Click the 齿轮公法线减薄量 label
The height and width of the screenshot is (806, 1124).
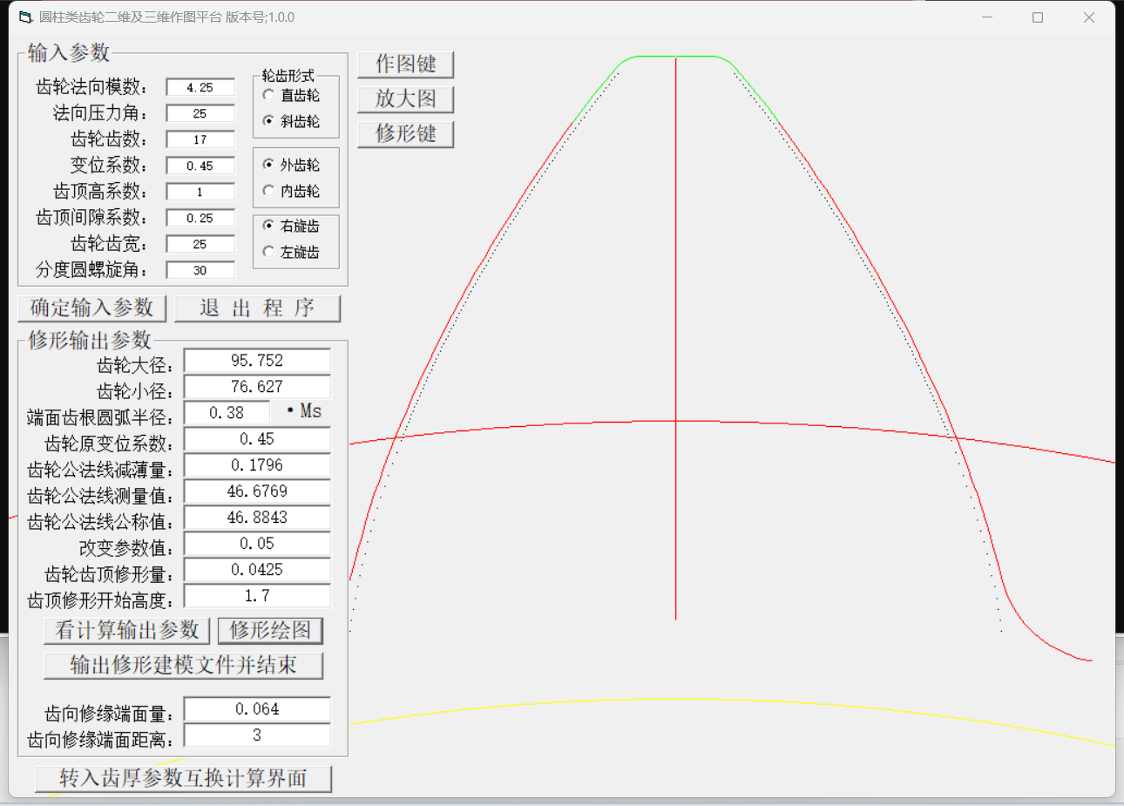pyautogui.click(x=100, y=471)
